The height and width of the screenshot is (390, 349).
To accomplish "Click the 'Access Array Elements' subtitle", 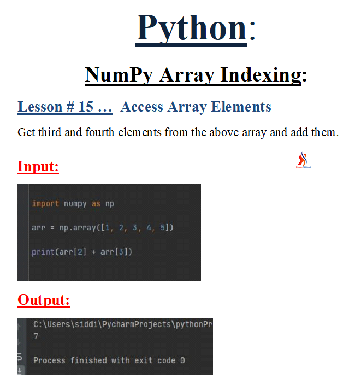I will pos(196,107).
